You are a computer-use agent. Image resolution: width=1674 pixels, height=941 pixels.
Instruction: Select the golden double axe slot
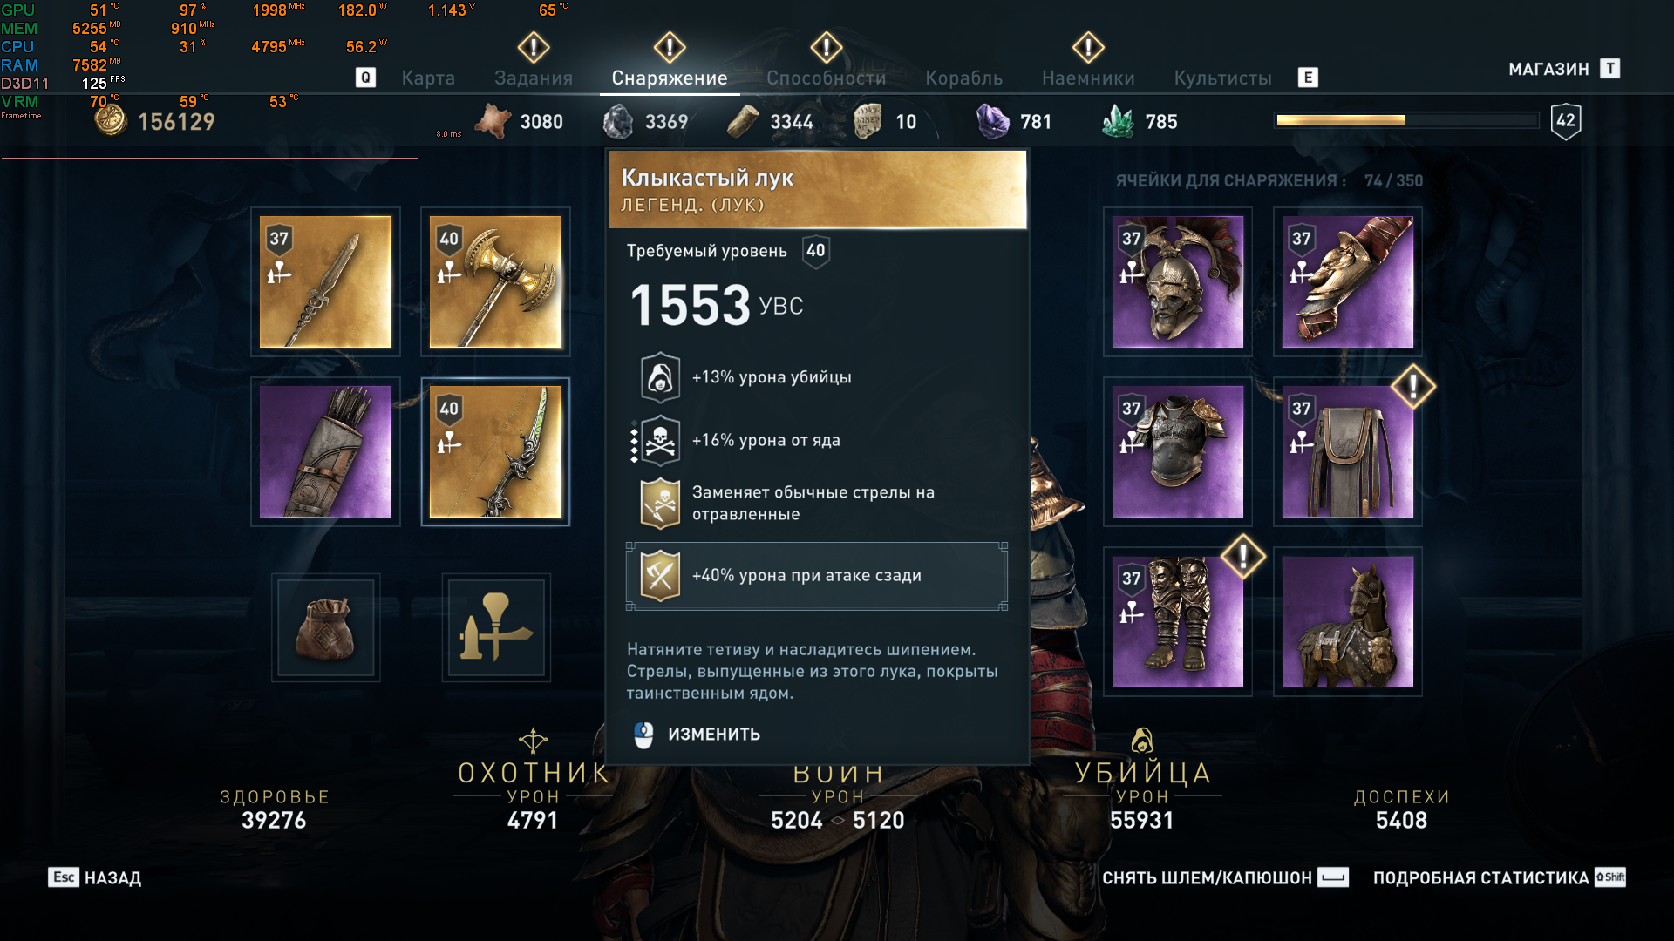pos(495,281)
